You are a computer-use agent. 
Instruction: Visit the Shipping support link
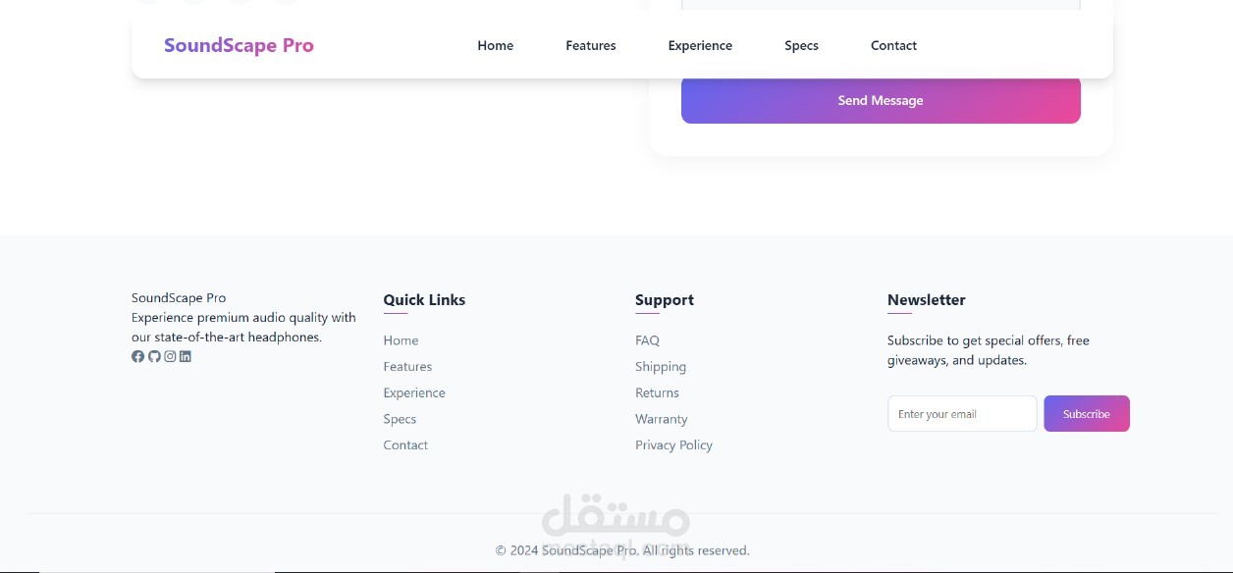[661, 367]
